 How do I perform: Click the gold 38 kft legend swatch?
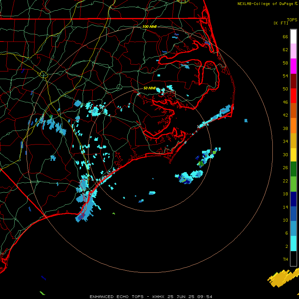point(293,141)
